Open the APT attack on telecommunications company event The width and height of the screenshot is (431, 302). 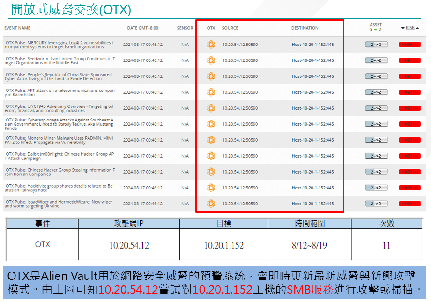point(59,92)
